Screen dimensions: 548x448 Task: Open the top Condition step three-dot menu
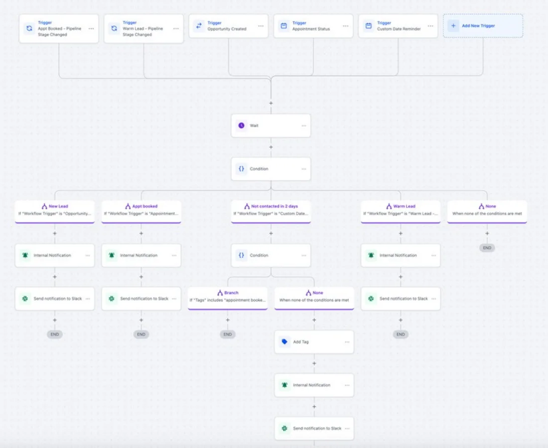[304, 169]
